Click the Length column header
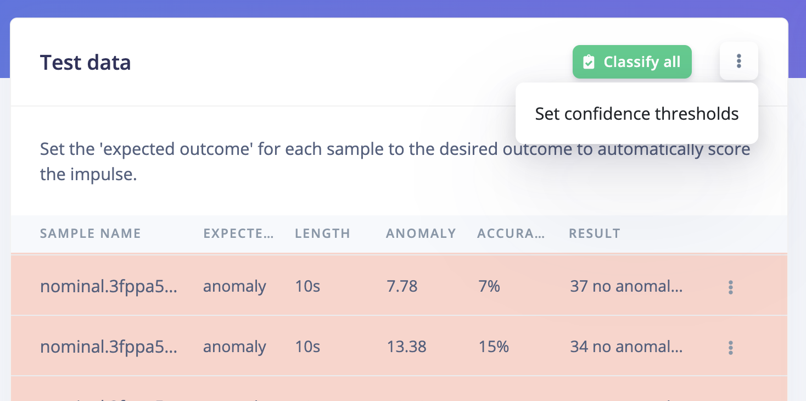This screenshot has width=806, height=401. point(322,233)
